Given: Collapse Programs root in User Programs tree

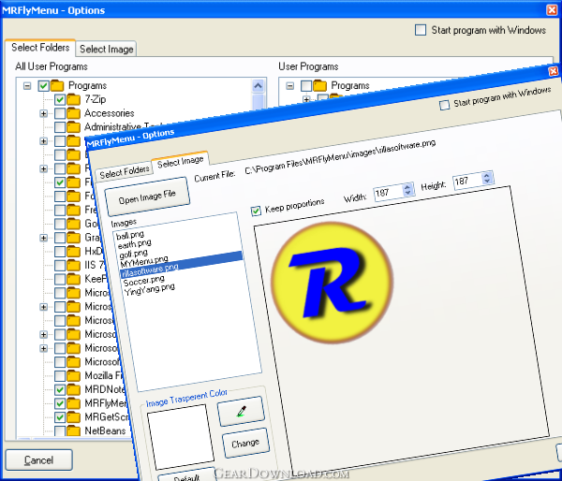Looking at the screenshot, I should pos(290,86).
